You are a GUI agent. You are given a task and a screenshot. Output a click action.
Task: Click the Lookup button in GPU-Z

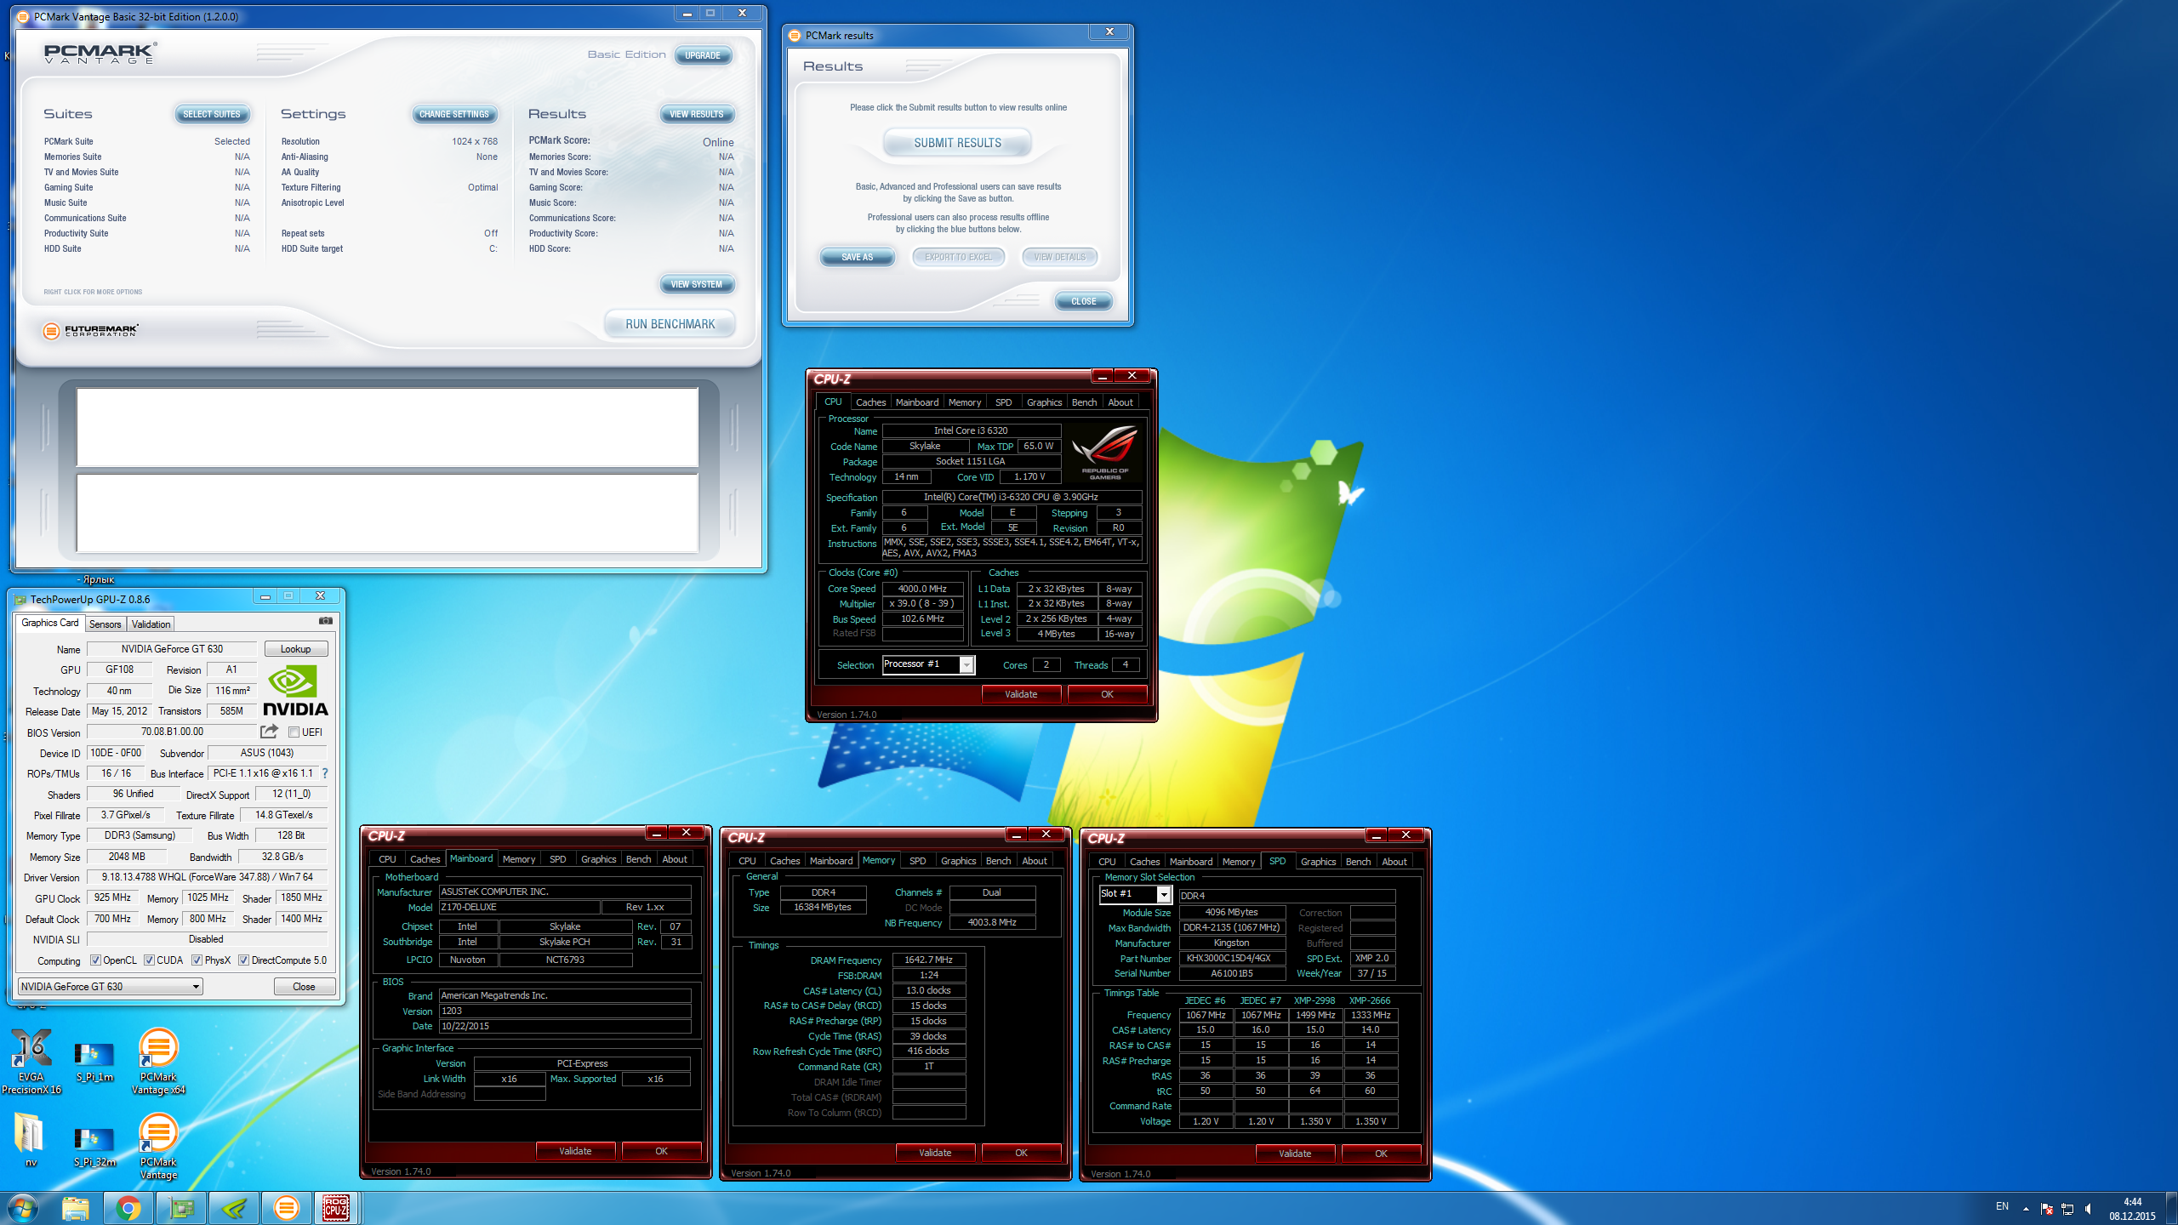click(295, 649)
